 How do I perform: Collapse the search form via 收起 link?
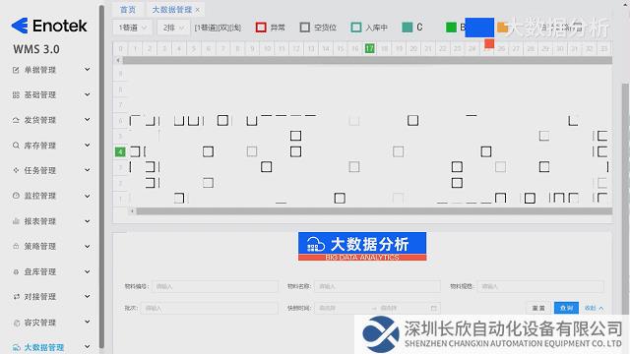coord(594,308)
